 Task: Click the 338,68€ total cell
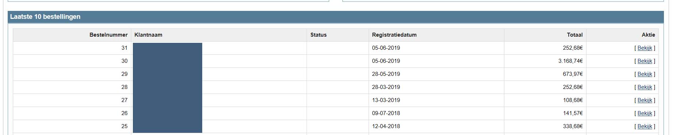pyautogui.click(x=545, y=126)
